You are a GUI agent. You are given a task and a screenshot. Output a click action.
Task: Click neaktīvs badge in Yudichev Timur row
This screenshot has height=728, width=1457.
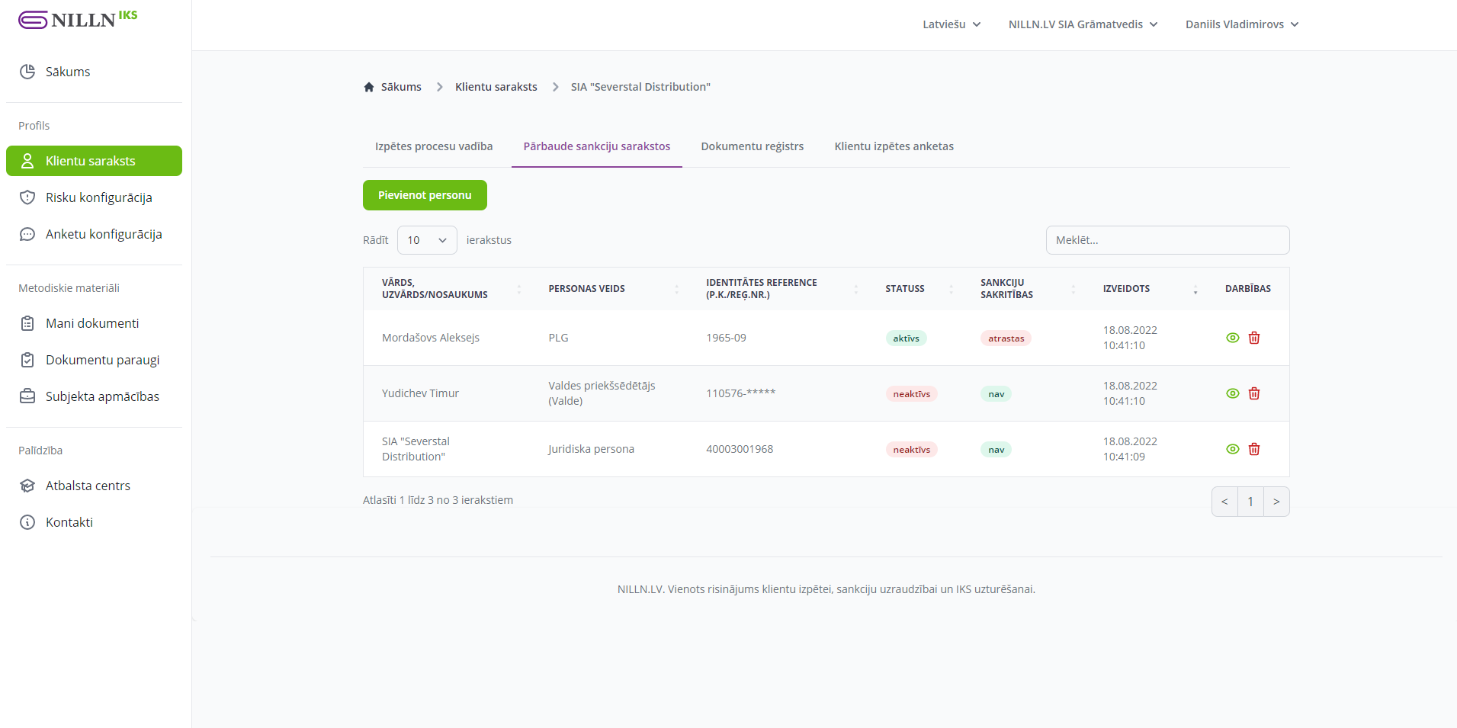pyautogui.click(x=911, y=394)
